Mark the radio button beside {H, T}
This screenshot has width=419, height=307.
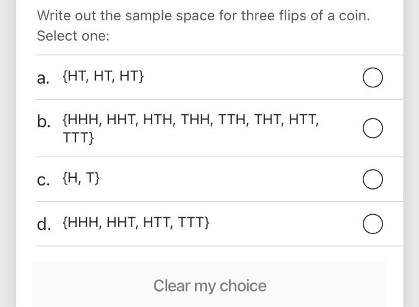[373, 179]
